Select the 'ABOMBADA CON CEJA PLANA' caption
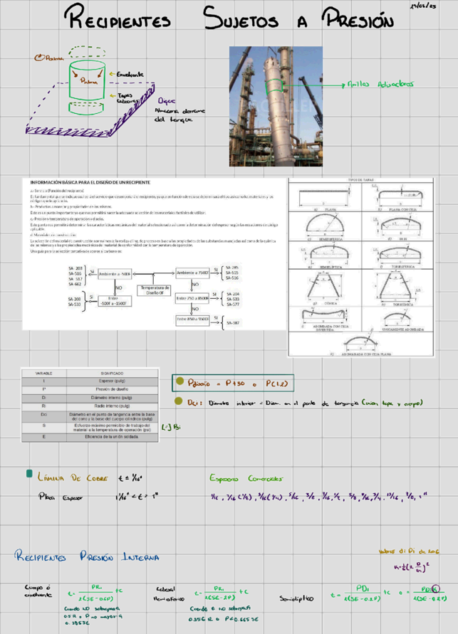The image size is (458, 634). point(366,354)
